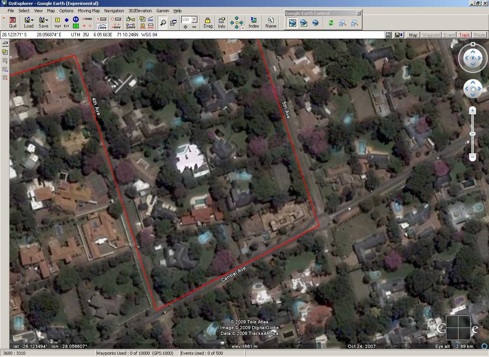Open the Save dropdown arrow

click(47, 20)
